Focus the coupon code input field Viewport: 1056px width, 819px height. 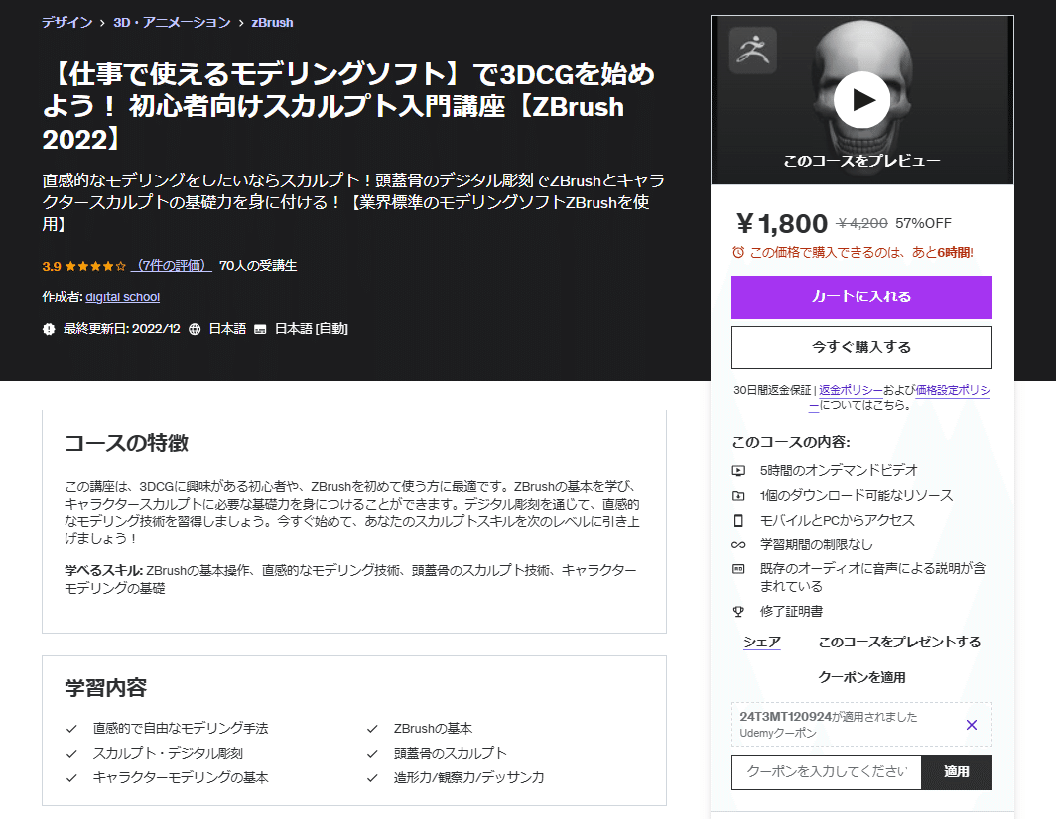pyautogui.click(x=827, y=771)
